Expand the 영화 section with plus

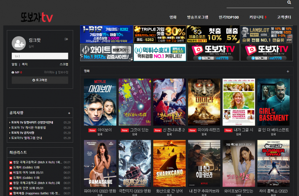pyautogui.click(x=288, y=71)
